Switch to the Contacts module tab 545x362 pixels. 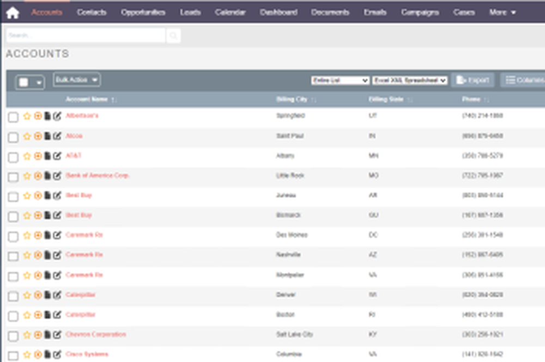coord(92,11)
